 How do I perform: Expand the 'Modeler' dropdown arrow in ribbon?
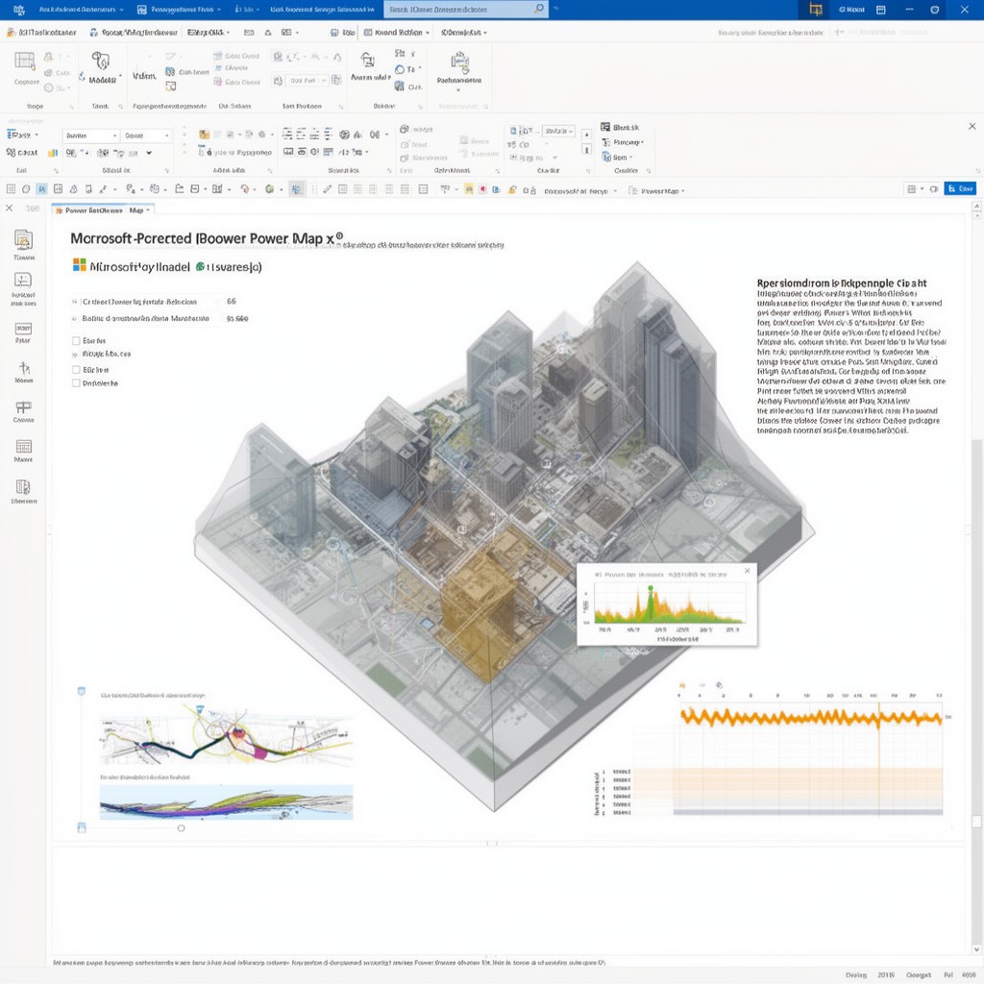pos(120,77)
